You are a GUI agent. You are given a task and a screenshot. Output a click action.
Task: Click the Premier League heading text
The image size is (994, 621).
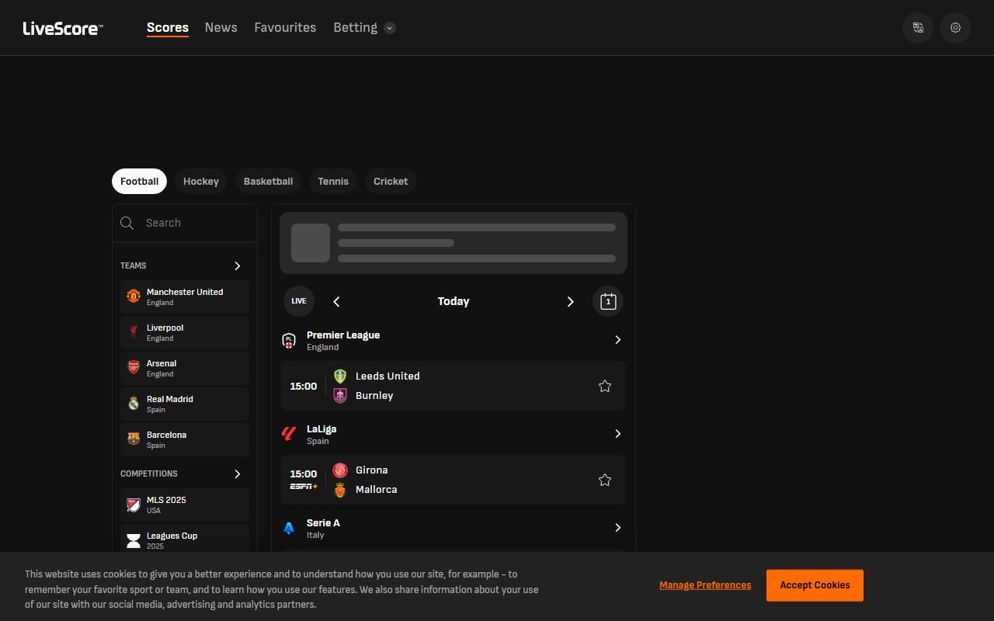click(x=343, y=335)
